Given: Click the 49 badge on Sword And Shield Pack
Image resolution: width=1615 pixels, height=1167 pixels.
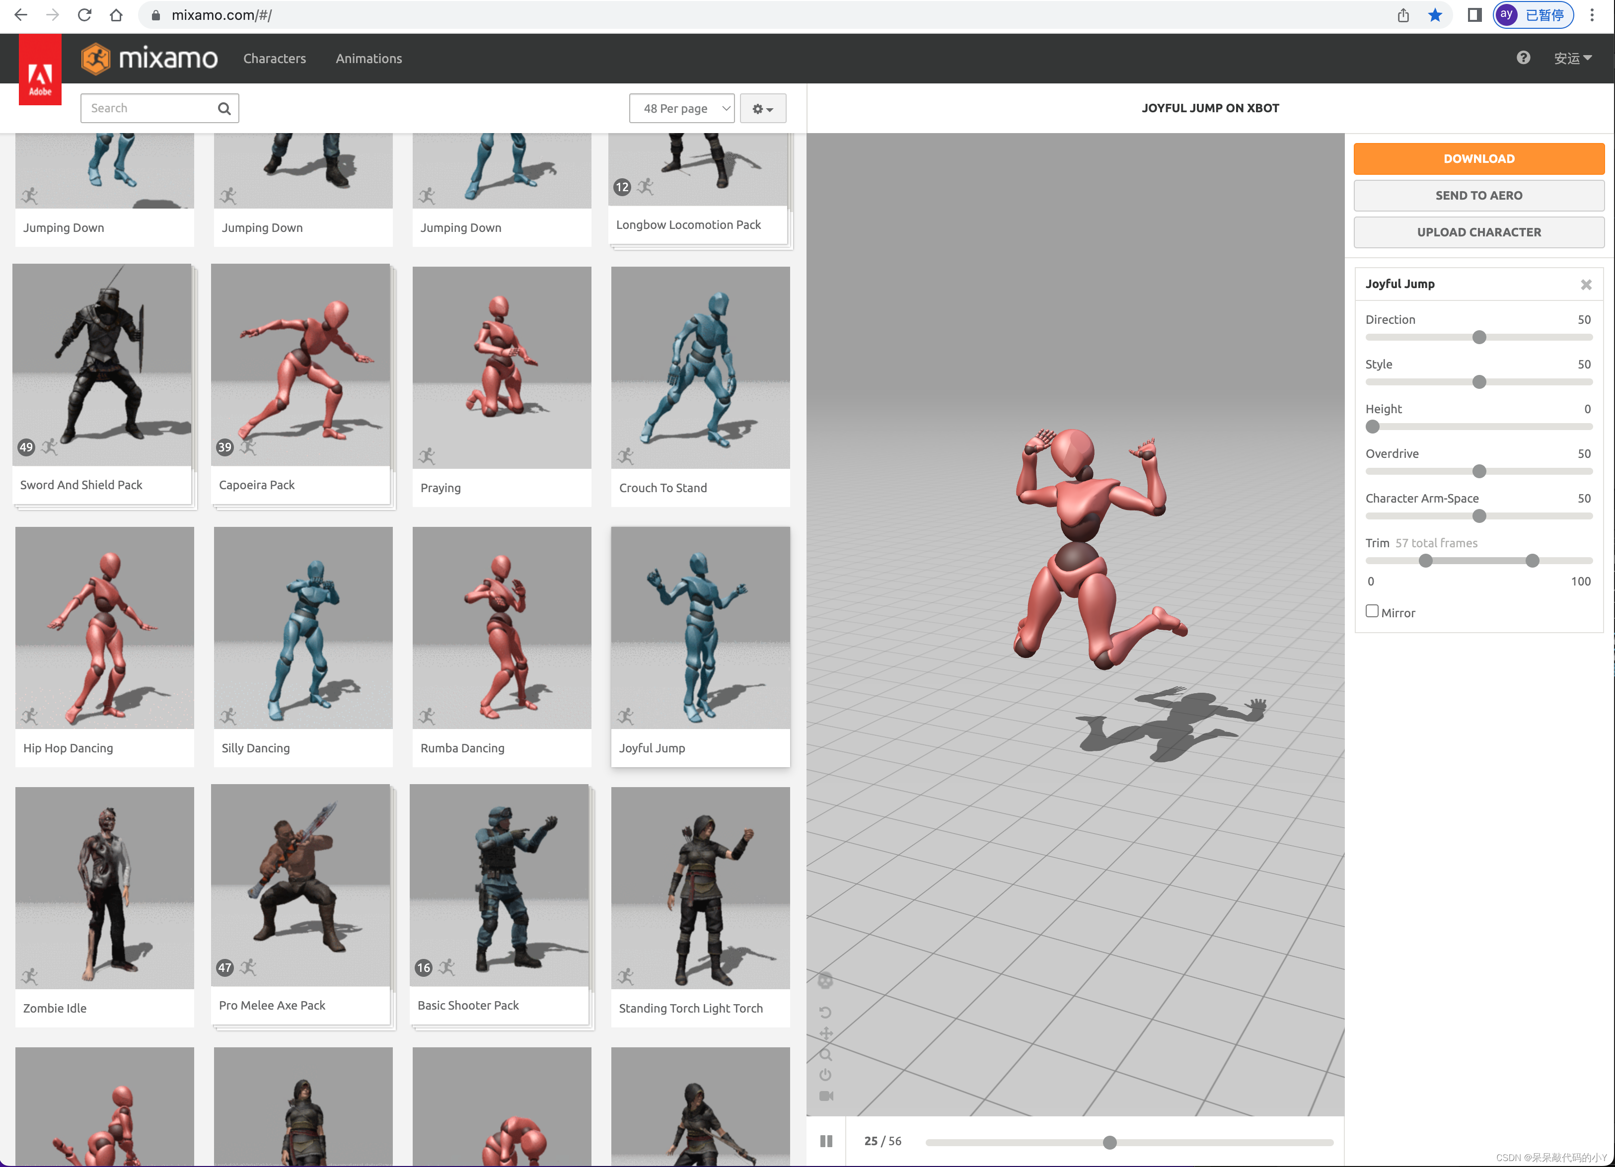Looking at the screenshot, I should pyautogui.click(x=26, y=447).
